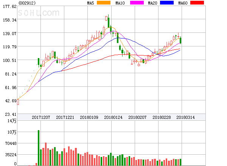
Task: Click the 70448 volume axis label
Action: tap(11, 143)
